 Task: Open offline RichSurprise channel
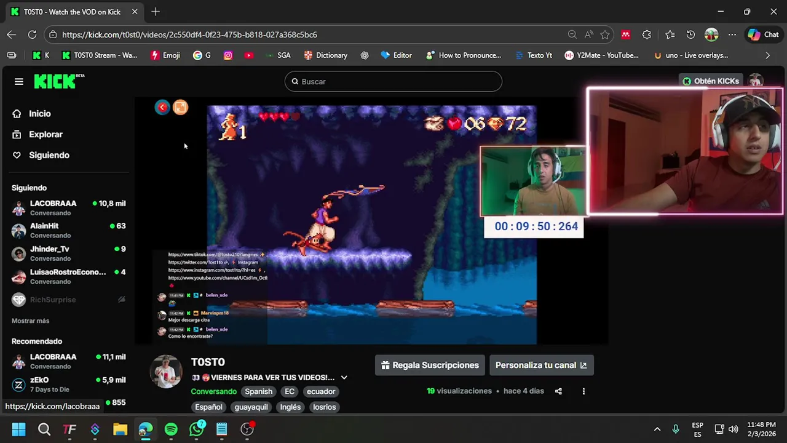69,300
